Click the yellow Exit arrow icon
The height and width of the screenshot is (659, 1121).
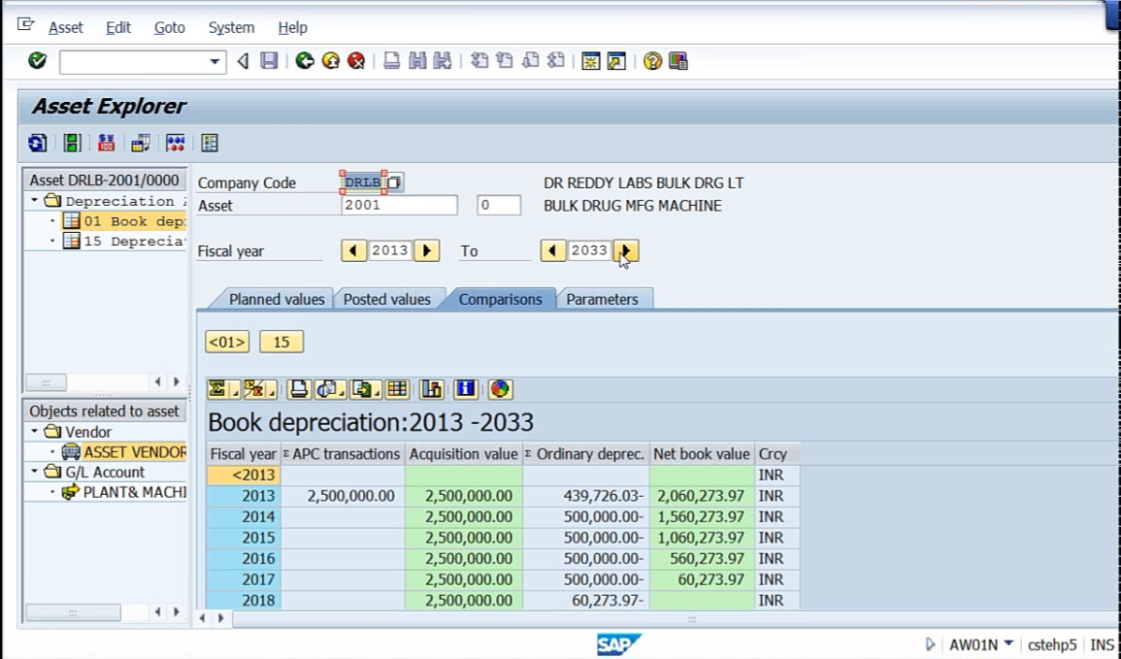tap(330, 61)
